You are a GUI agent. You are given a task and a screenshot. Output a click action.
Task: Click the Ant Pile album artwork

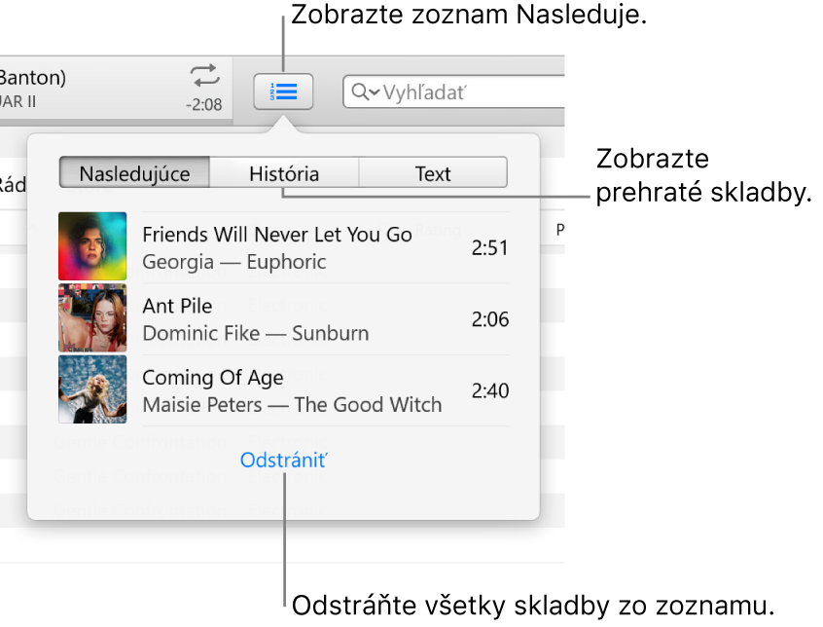tap(92, 318)
